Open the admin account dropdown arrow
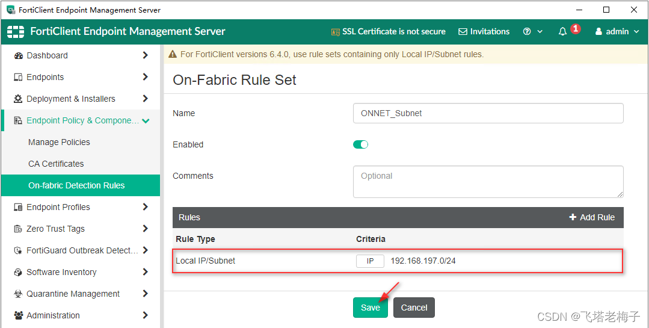The height and width of the screenshot is (328, 649). [636, 32]
